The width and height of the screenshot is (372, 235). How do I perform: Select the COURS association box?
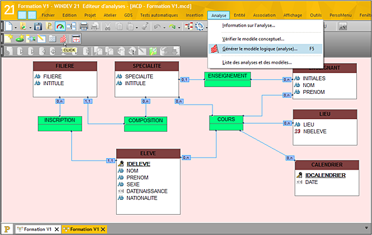pyautogui.click(x=226, y=123)
